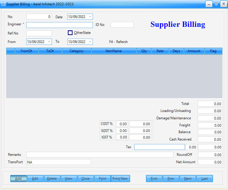Focus the Engineer input field
This screenshot has width=228, height=190.
pos(60,25)
